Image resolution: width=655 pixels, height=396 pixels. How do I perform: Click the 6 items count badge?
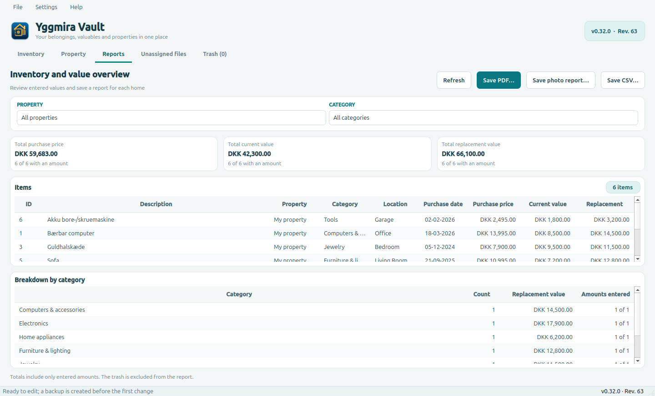tap(623, 188)
